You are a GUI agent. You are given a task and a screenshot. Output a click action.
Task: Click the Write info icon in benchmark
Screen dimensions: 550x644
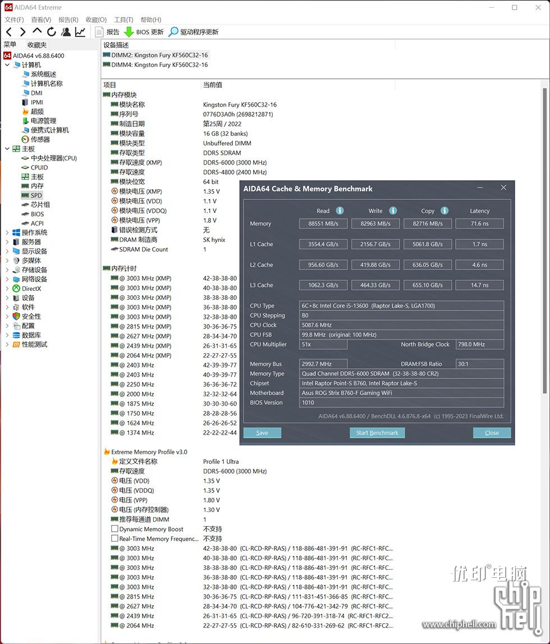393,211
